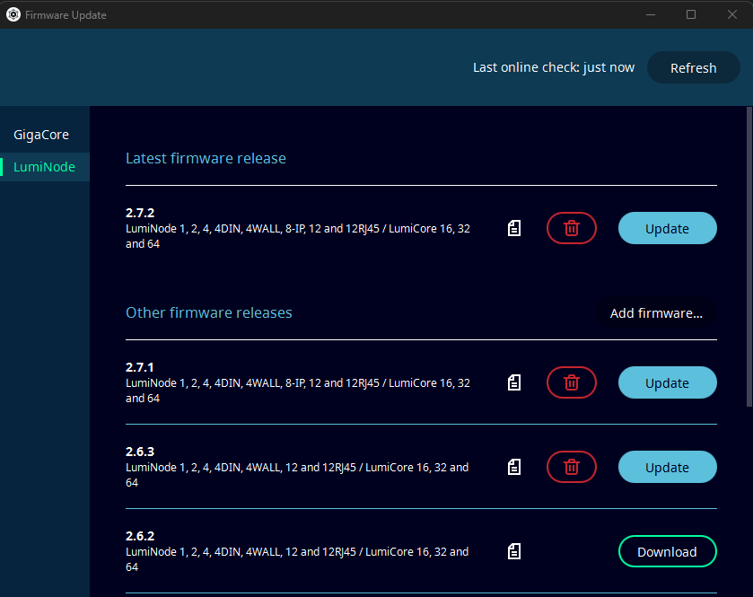Open release notes document icon for 2.7.1
Viewport: 753px width, 597px height.
coord(514,382)
